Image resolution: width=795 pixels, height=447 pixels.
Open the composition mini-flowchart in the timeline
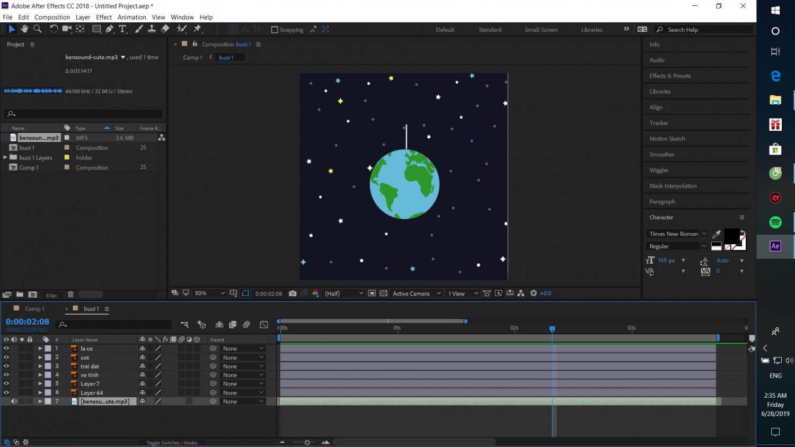(184, 325)
